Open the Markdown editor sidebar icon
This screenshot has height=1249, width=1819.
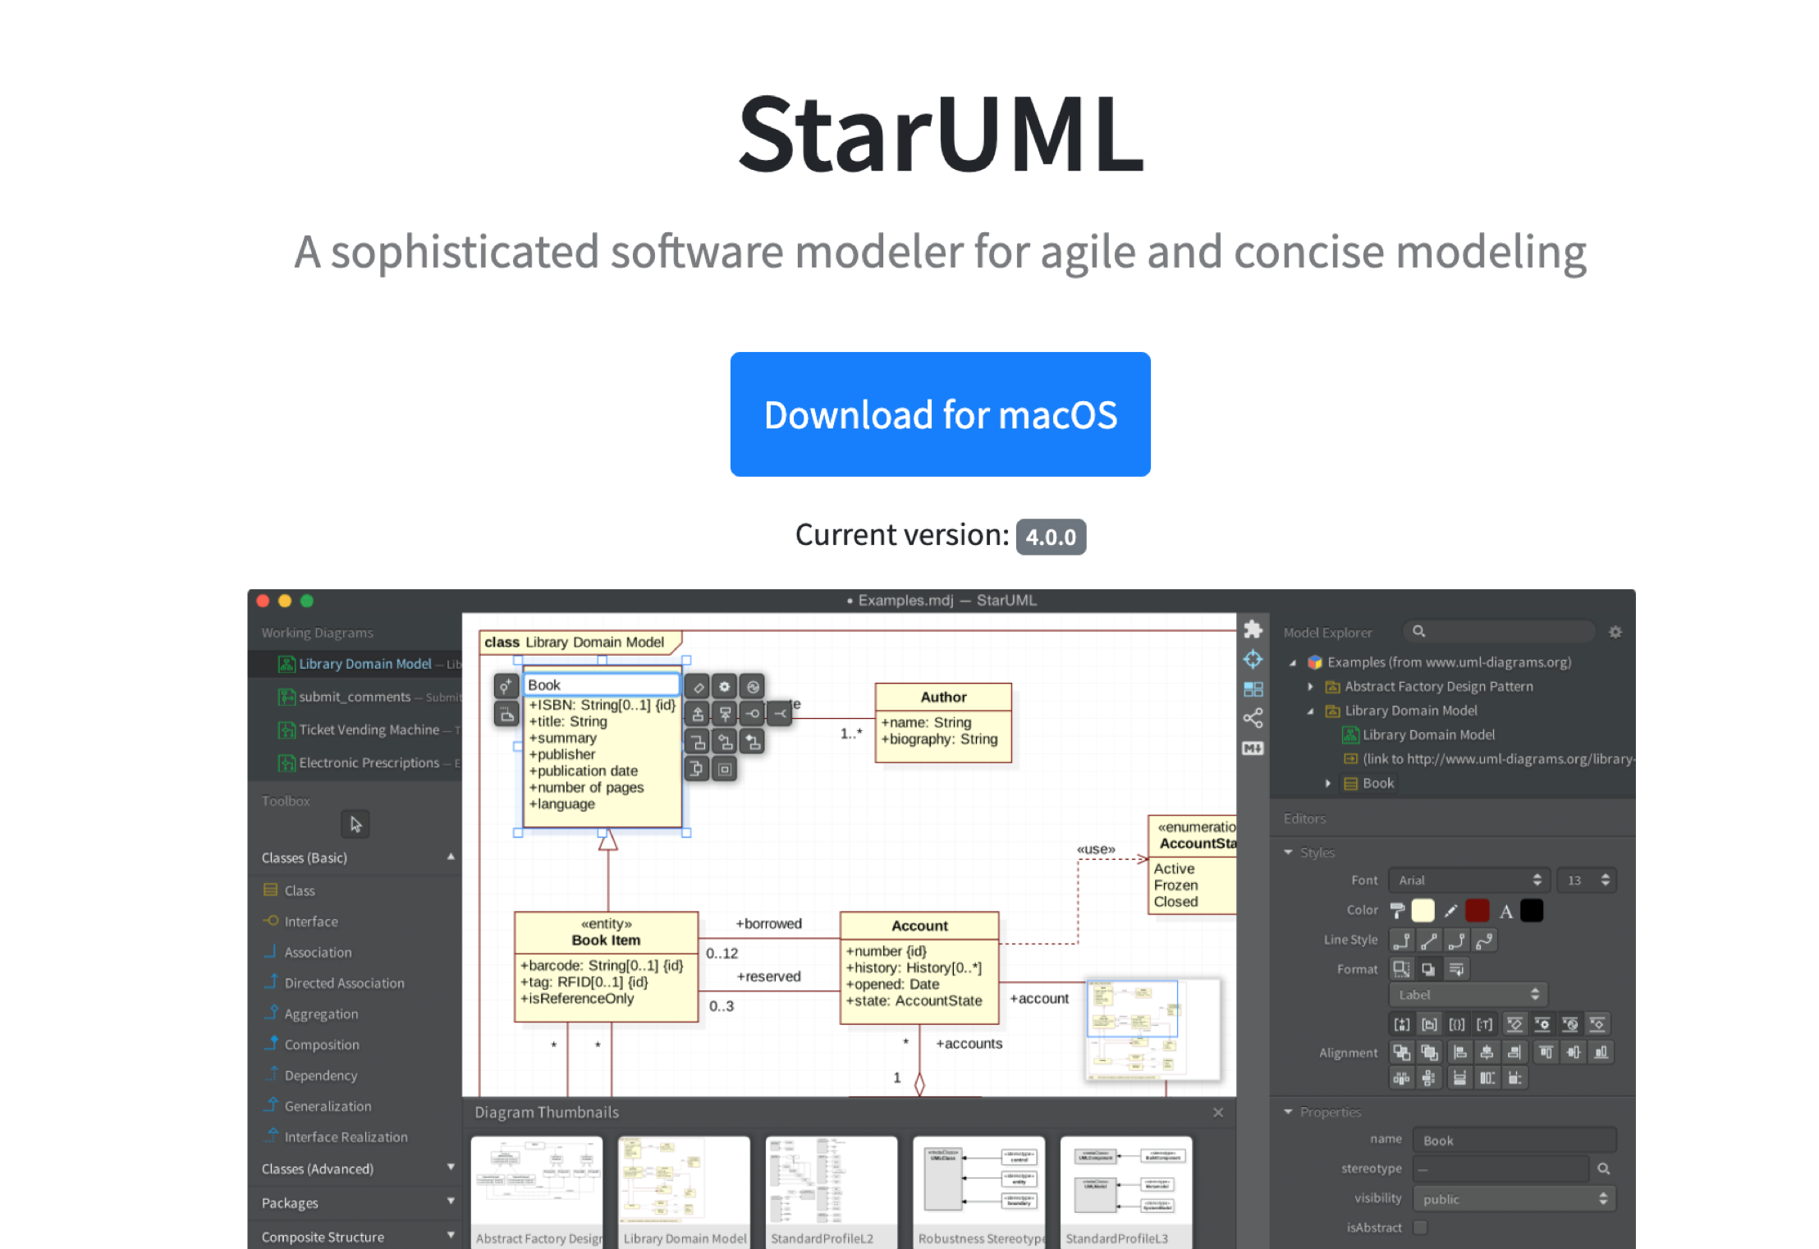tap(1253, 748)
